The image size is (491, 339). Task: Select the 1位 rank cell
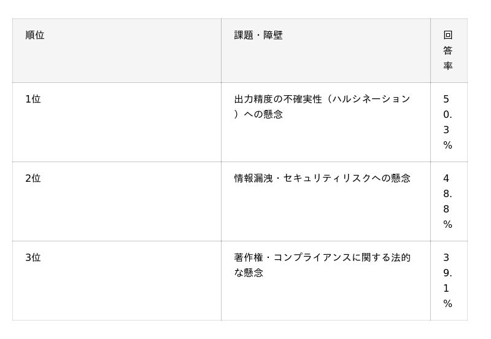coord(33,99)
